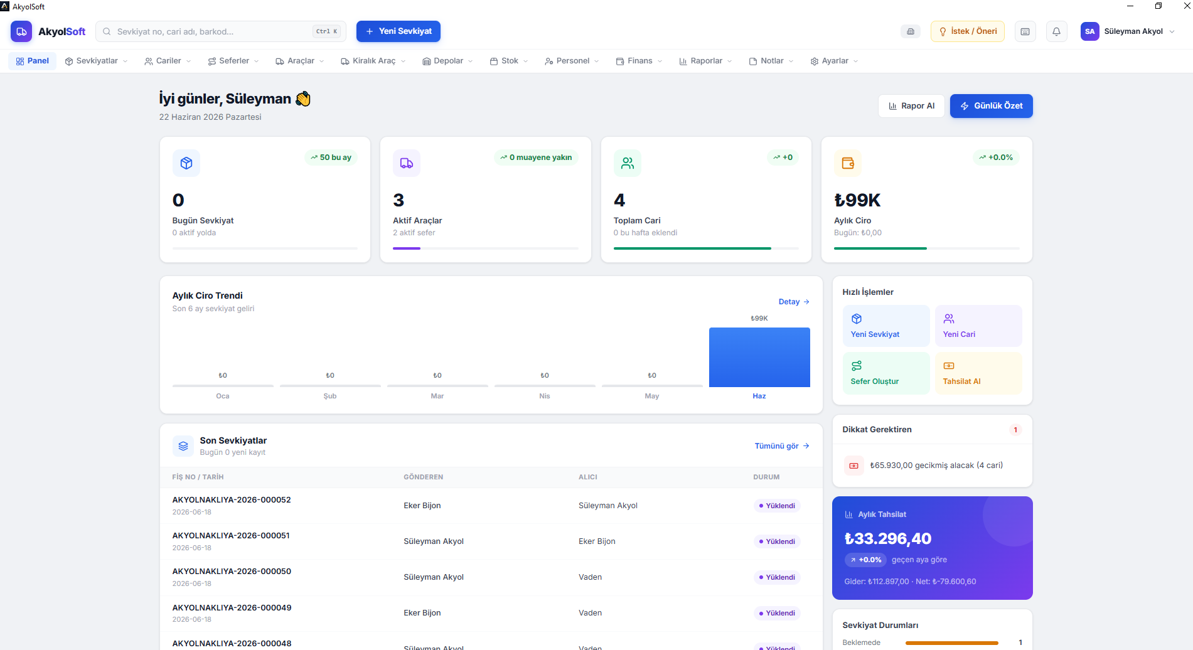Screen dimensions: 1193x650
Task: Expand the Depolar menu
Action: point(447,61)
